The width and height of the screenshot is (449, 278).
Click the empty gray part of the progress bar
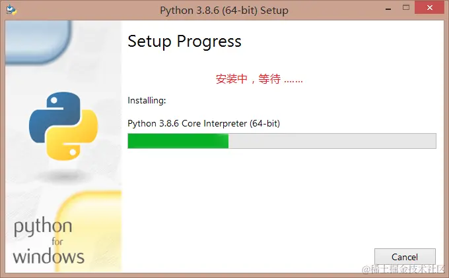pyautogui.click(x=332, y=141)
